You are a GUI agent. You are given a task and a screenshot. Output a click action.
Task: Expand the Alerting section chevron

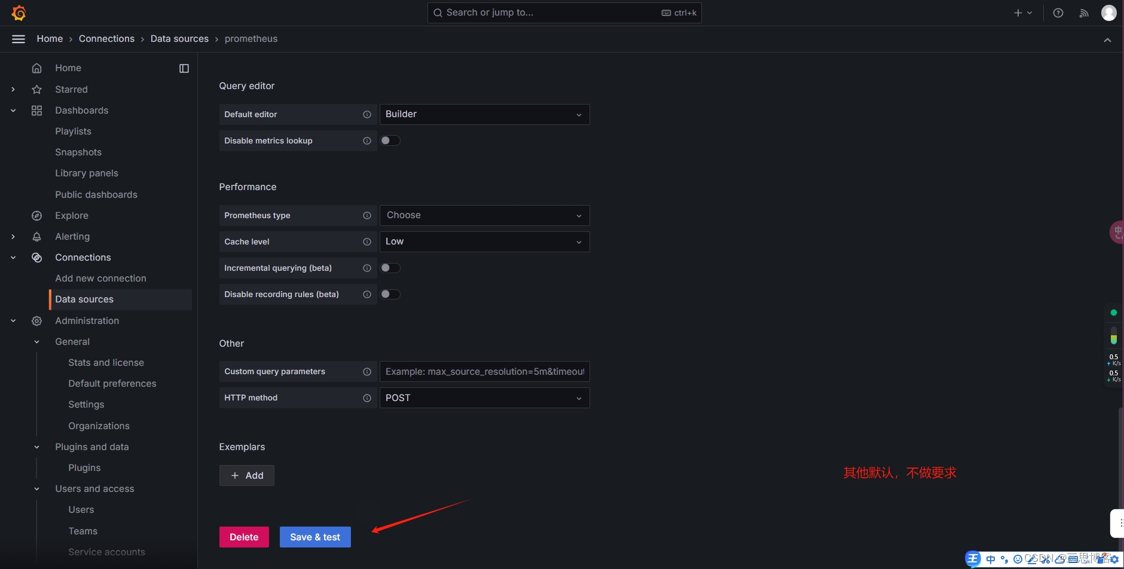[x=13, y=237]
